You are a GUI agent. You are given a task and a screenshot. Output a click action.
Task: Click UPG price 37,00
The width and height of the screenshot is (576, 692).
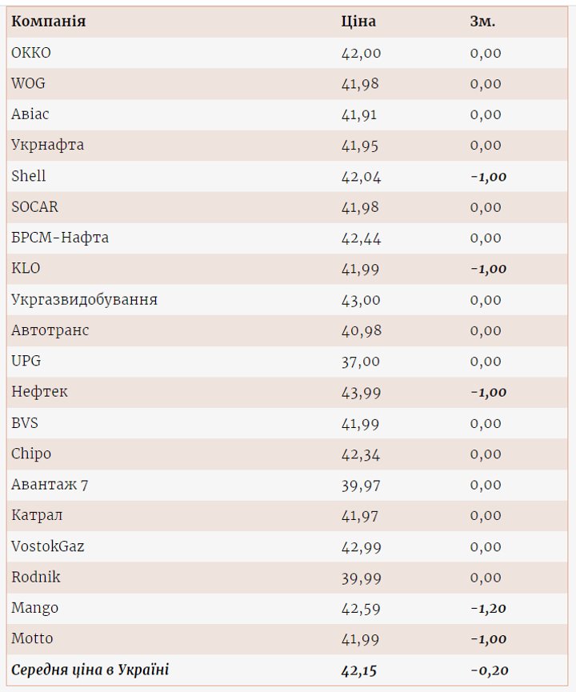(x=360, y=362)
